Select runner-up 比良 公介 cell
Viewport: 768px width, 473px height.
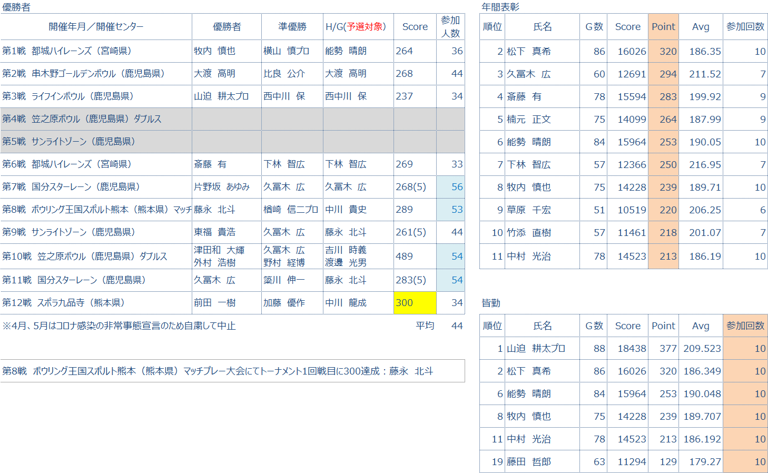click(292, 74)
